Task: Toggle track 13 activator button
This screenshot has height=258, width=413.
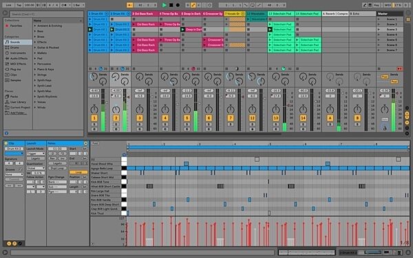Action: click(x=276, y=118)
